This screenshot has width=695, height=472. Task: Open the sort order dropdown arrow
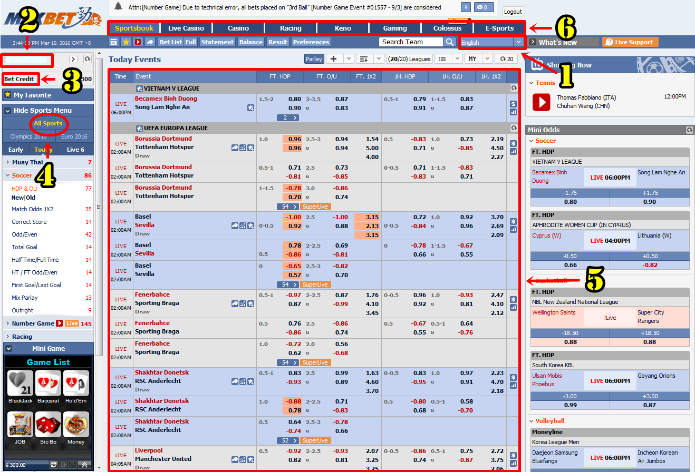click(379, 59)
